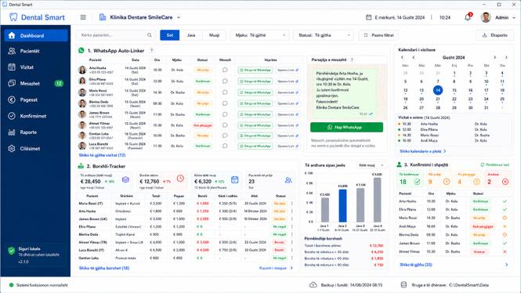The height and width of the screenshot is (293, 521).
Task: Click the Kërko pacientin search field
Action: point(116,35)
